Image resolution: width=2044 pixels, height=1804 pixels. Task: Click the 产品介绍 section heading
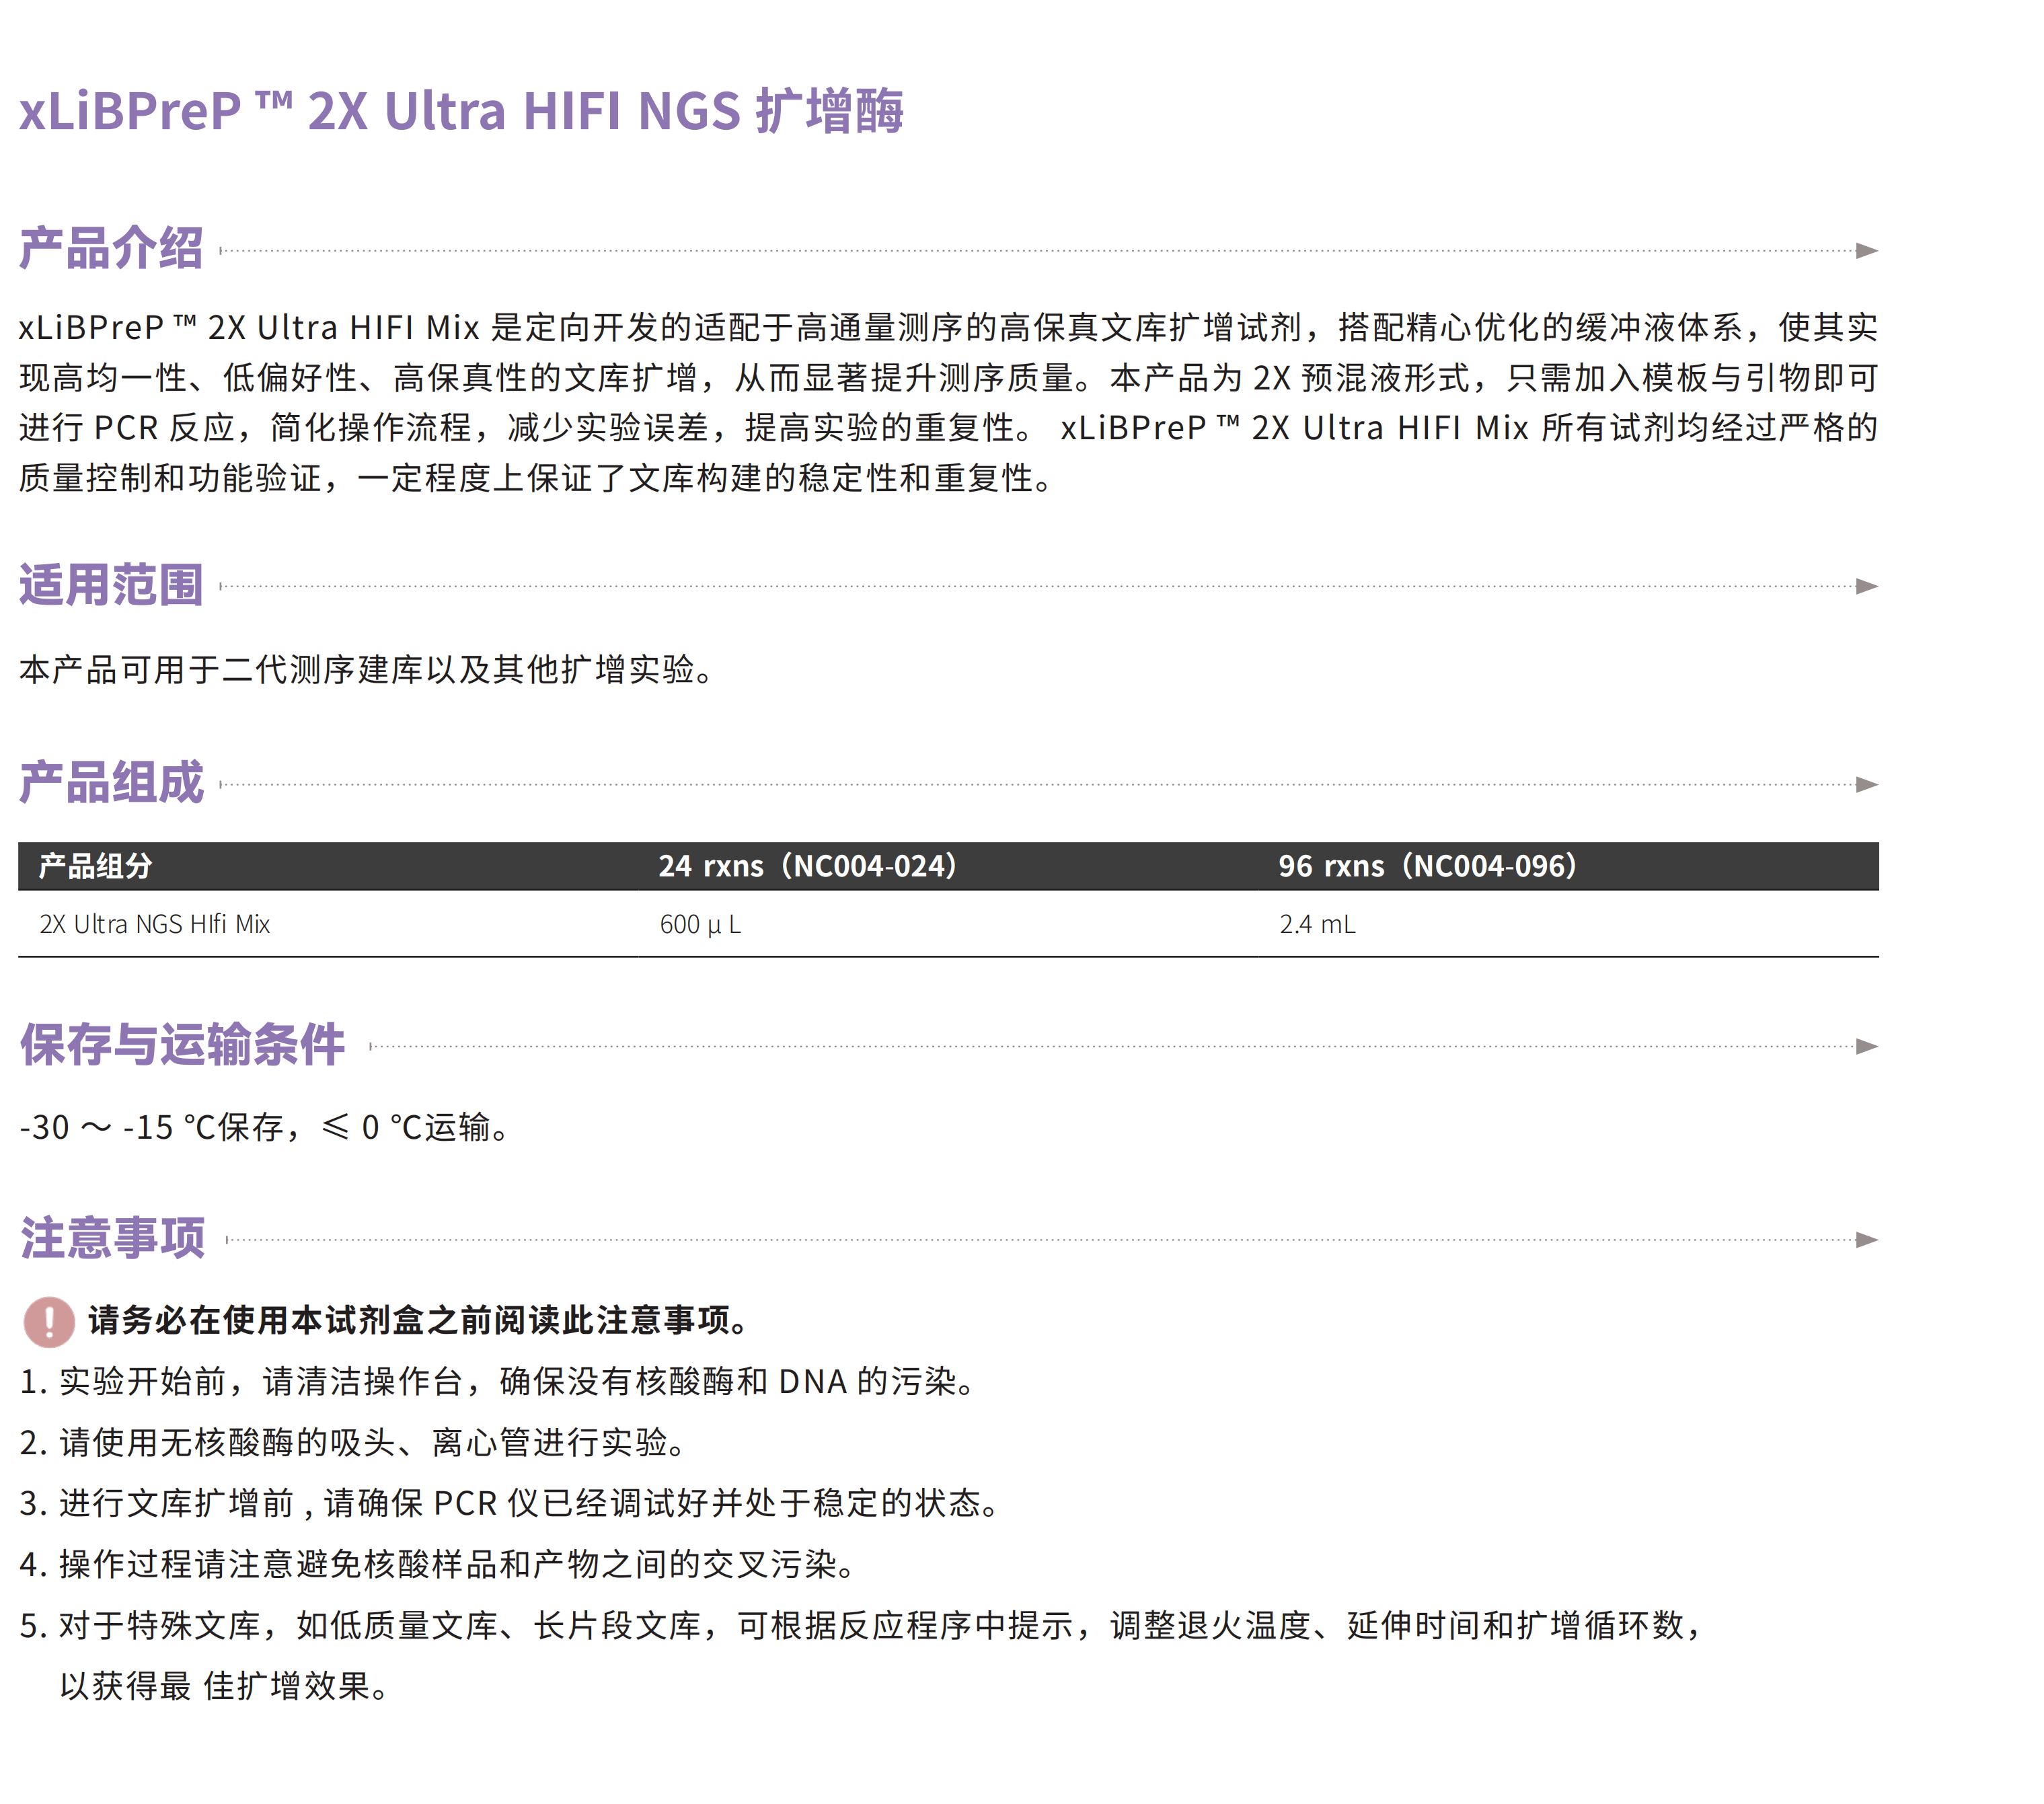111,248
